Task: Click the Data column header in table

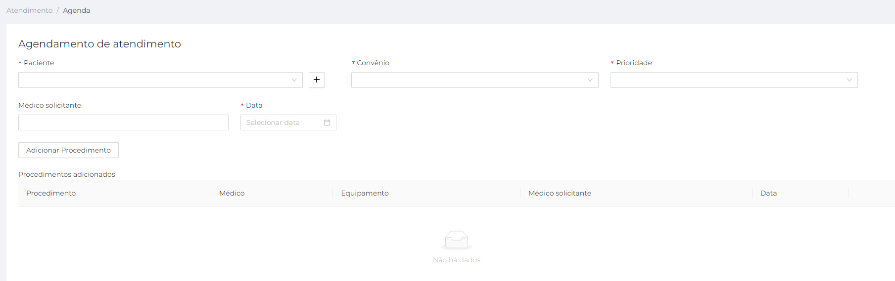Action: pos(768,193)
